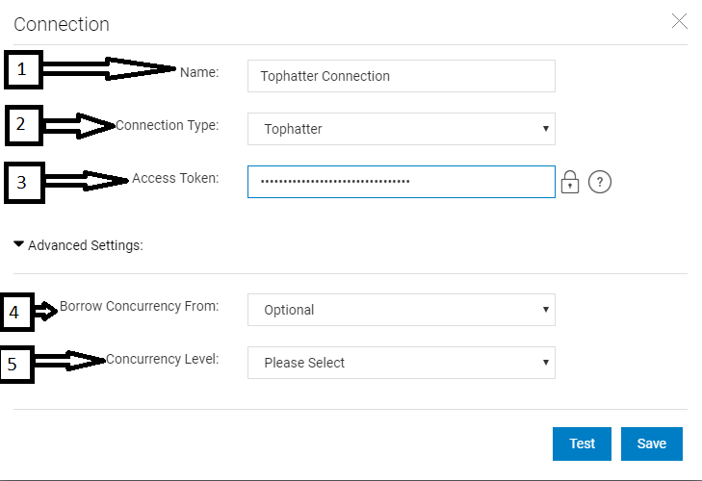Screen dimensions: 702x481
Task: Click the 'Borrow Concurrency From:' label
Action: click(140, 306)
